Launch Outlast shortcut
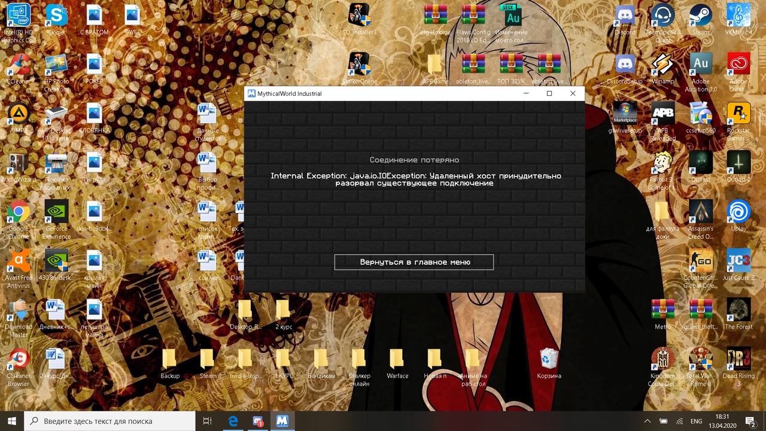This screenshot has width=766, height=431. point(700,167)
